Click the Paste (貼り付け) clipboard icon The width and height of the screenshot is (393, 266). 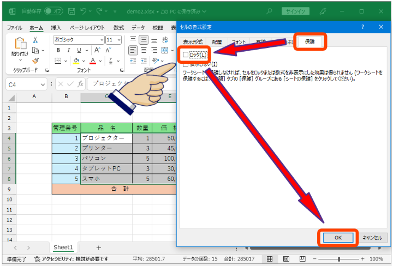click(21, 44)
